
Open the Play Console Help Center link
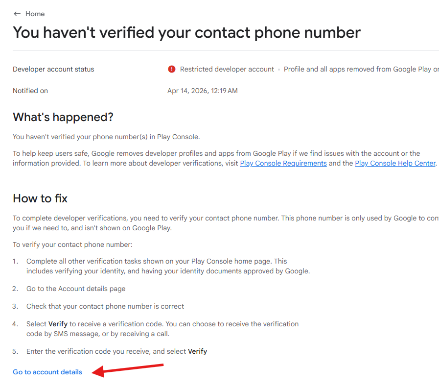[395, 163]
